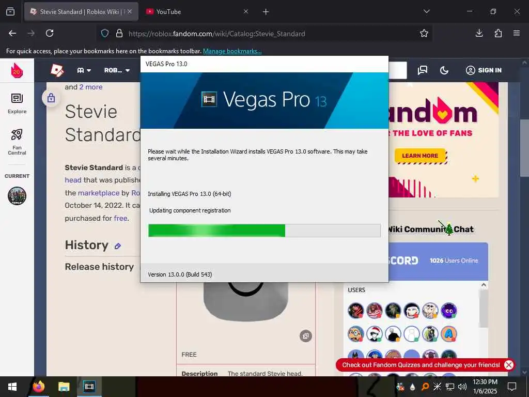Open Fandom home flame logo
Viewport: 529px width, 397px height.
click(17, 70)
